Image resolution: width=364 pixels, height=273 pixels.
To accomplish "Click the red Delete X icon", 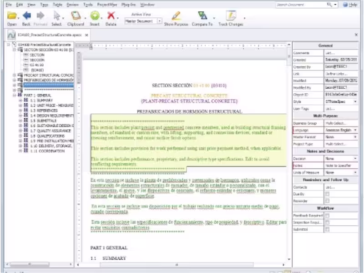I will [x=111, y=16].
